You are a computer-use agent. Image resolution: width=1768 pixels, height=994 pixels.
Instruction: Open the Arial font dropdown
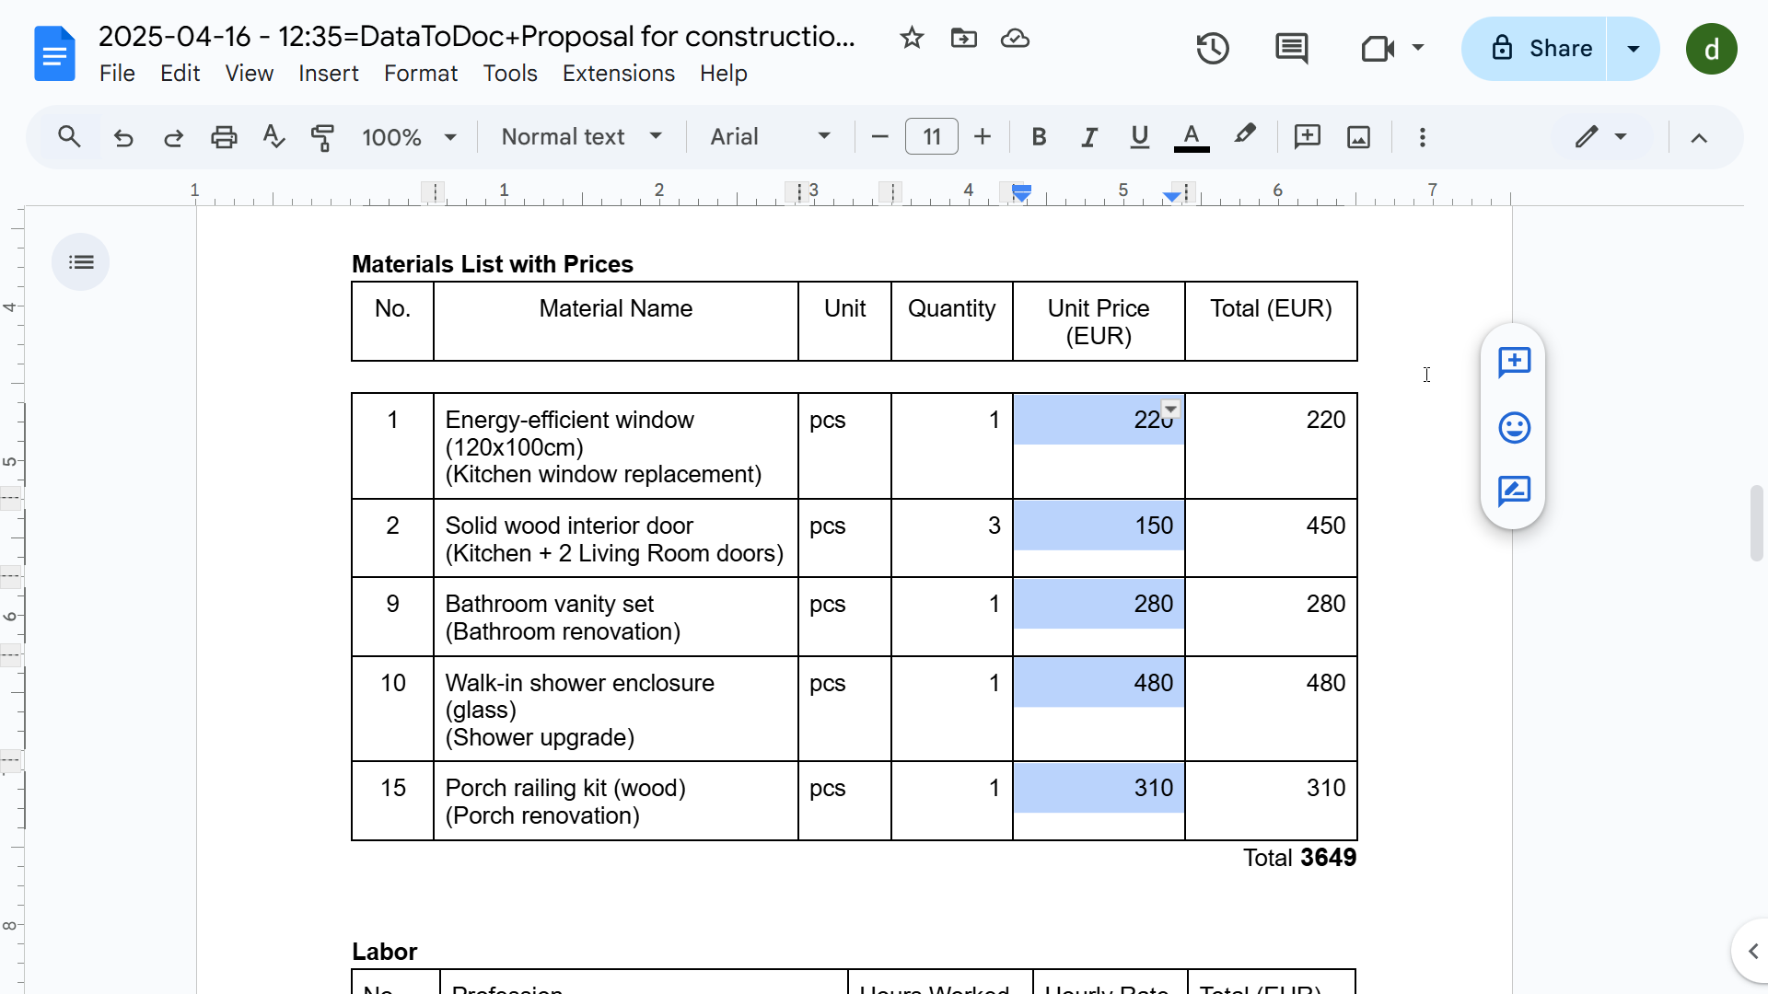coord(770,137)
